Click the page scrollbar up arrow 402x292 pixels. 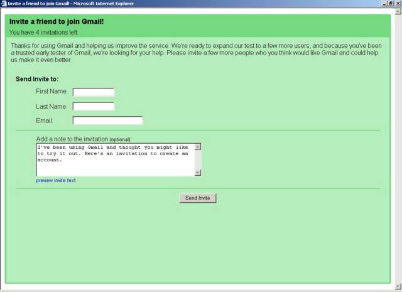pos(398,11)
